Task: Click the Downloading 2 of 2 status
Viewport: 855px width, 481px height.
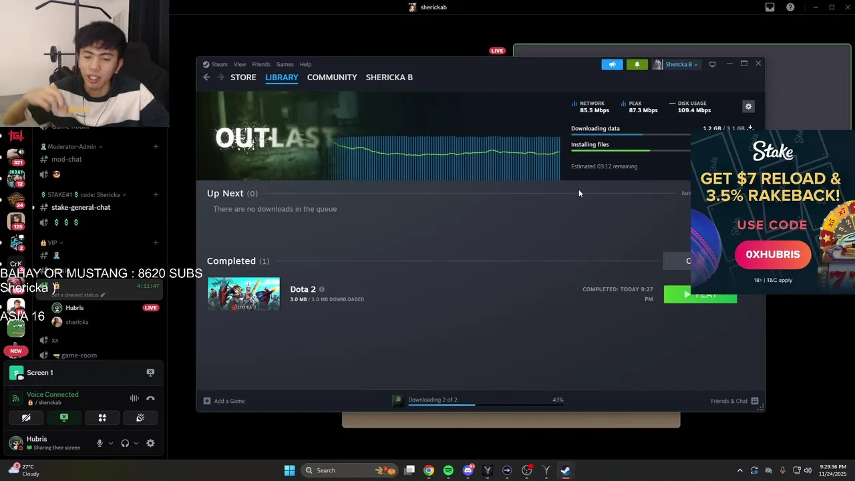Action: pos(433,399)
